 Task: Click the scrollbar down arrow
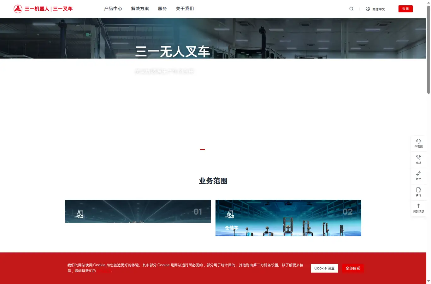[x=428, y=281]
